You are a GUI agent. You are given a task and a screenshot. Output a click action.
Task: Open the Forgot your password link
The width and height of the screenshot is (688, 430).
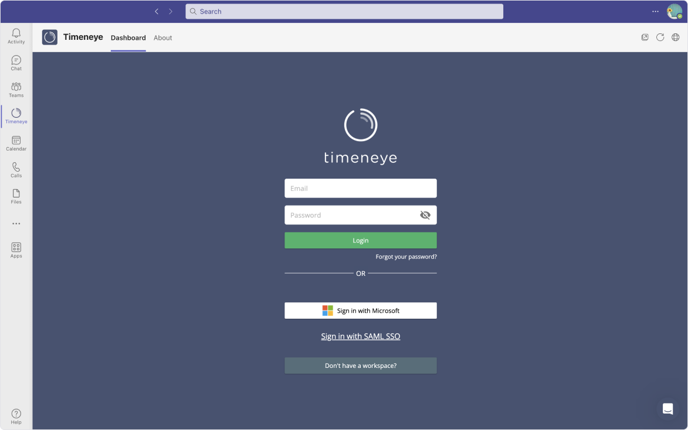[x=406, y=257]
